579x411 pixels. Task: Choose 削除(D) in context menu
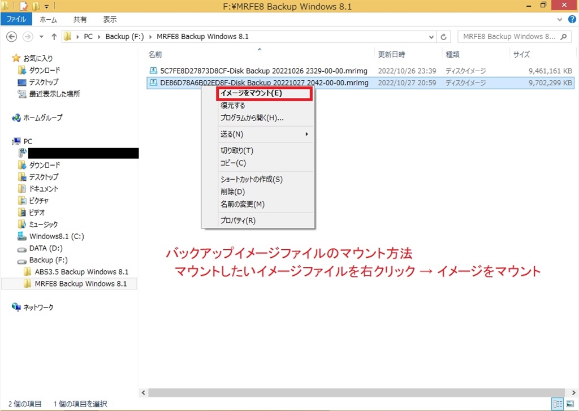pyautogui.click(x=232, y=192)
